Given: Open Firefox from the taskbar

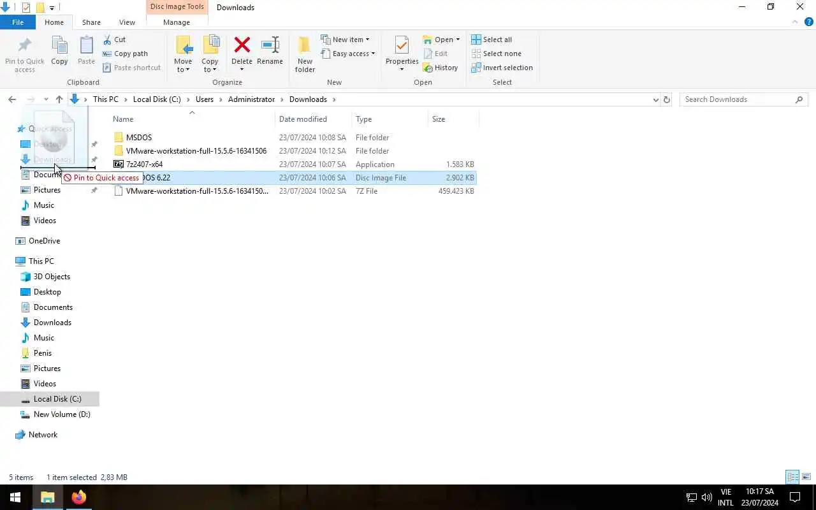Looking at the screenshot, I should 78,497.
